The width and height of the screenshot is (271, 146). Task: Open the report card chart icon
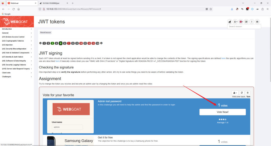coord(246,22)
